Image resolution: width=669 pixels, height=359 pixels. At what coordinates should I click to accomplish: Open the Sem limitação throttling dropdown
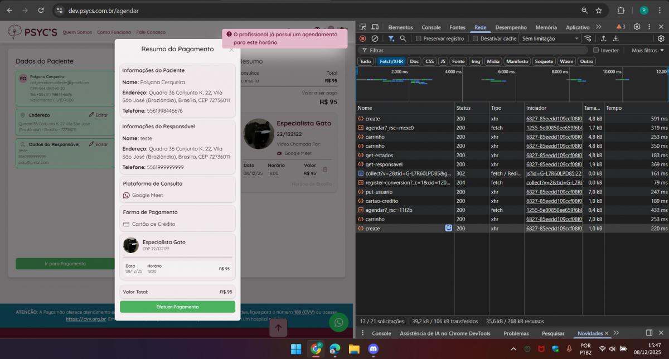tap(550, 38)
